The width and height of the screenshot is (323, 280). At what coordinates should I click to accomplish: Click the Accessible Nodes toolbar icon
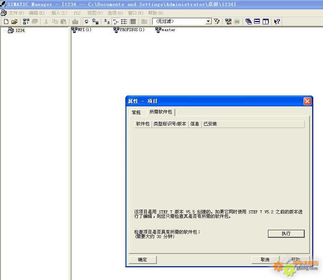26,21
